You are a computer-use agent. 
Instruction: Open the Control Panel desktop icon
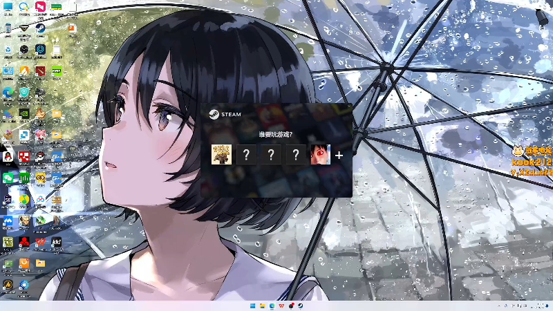click(x=8, y=71)
